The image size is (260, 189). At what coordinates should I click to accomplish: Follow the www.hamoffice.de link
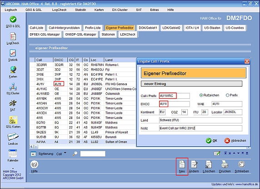246,184
